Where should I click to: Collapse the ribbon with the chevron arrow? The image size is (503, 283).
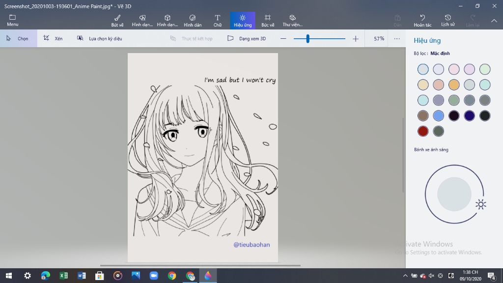pos(494,21)
